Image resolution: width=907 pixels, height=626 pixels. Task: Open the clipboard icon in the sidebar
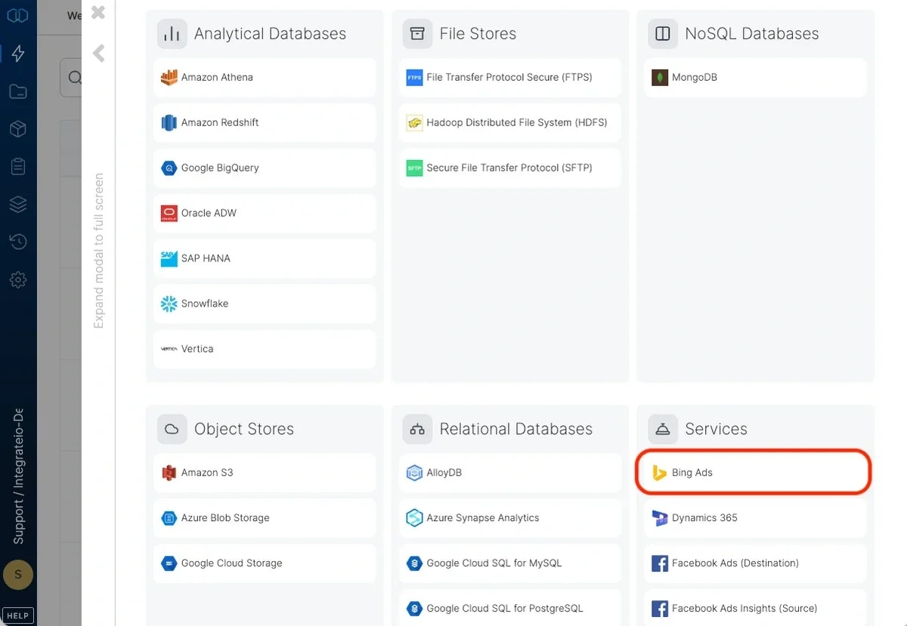[x=17, y=166]
